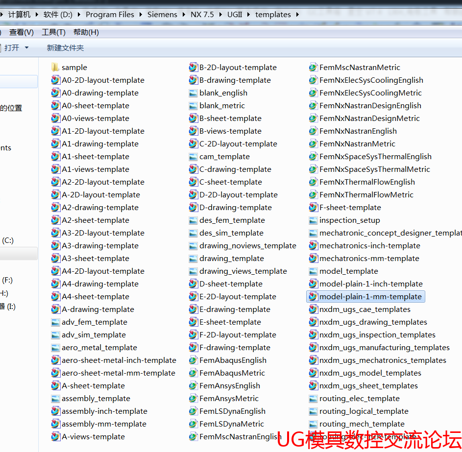Select the nxdm_ugs_manufacturing_templates file name
This screenshot has height=452, width=462.
click(385, 348)
